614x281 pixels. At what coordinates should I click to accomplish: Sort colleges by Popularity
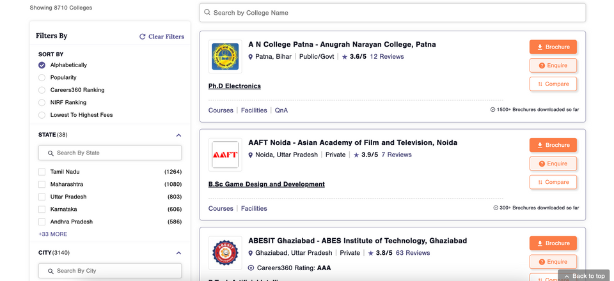click(x=42, y=78)
